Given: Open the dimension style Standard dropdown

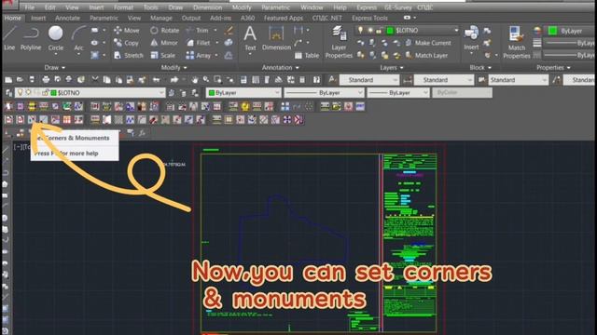Looking at the screenshot, I should tap(443, 80).
